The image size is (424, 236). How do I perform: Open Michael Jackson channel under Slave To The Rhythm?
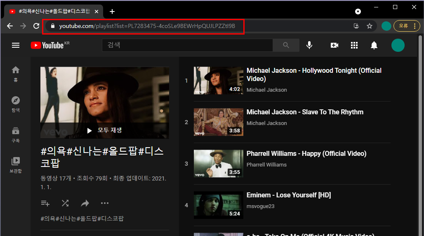click(x=266, y=123)
